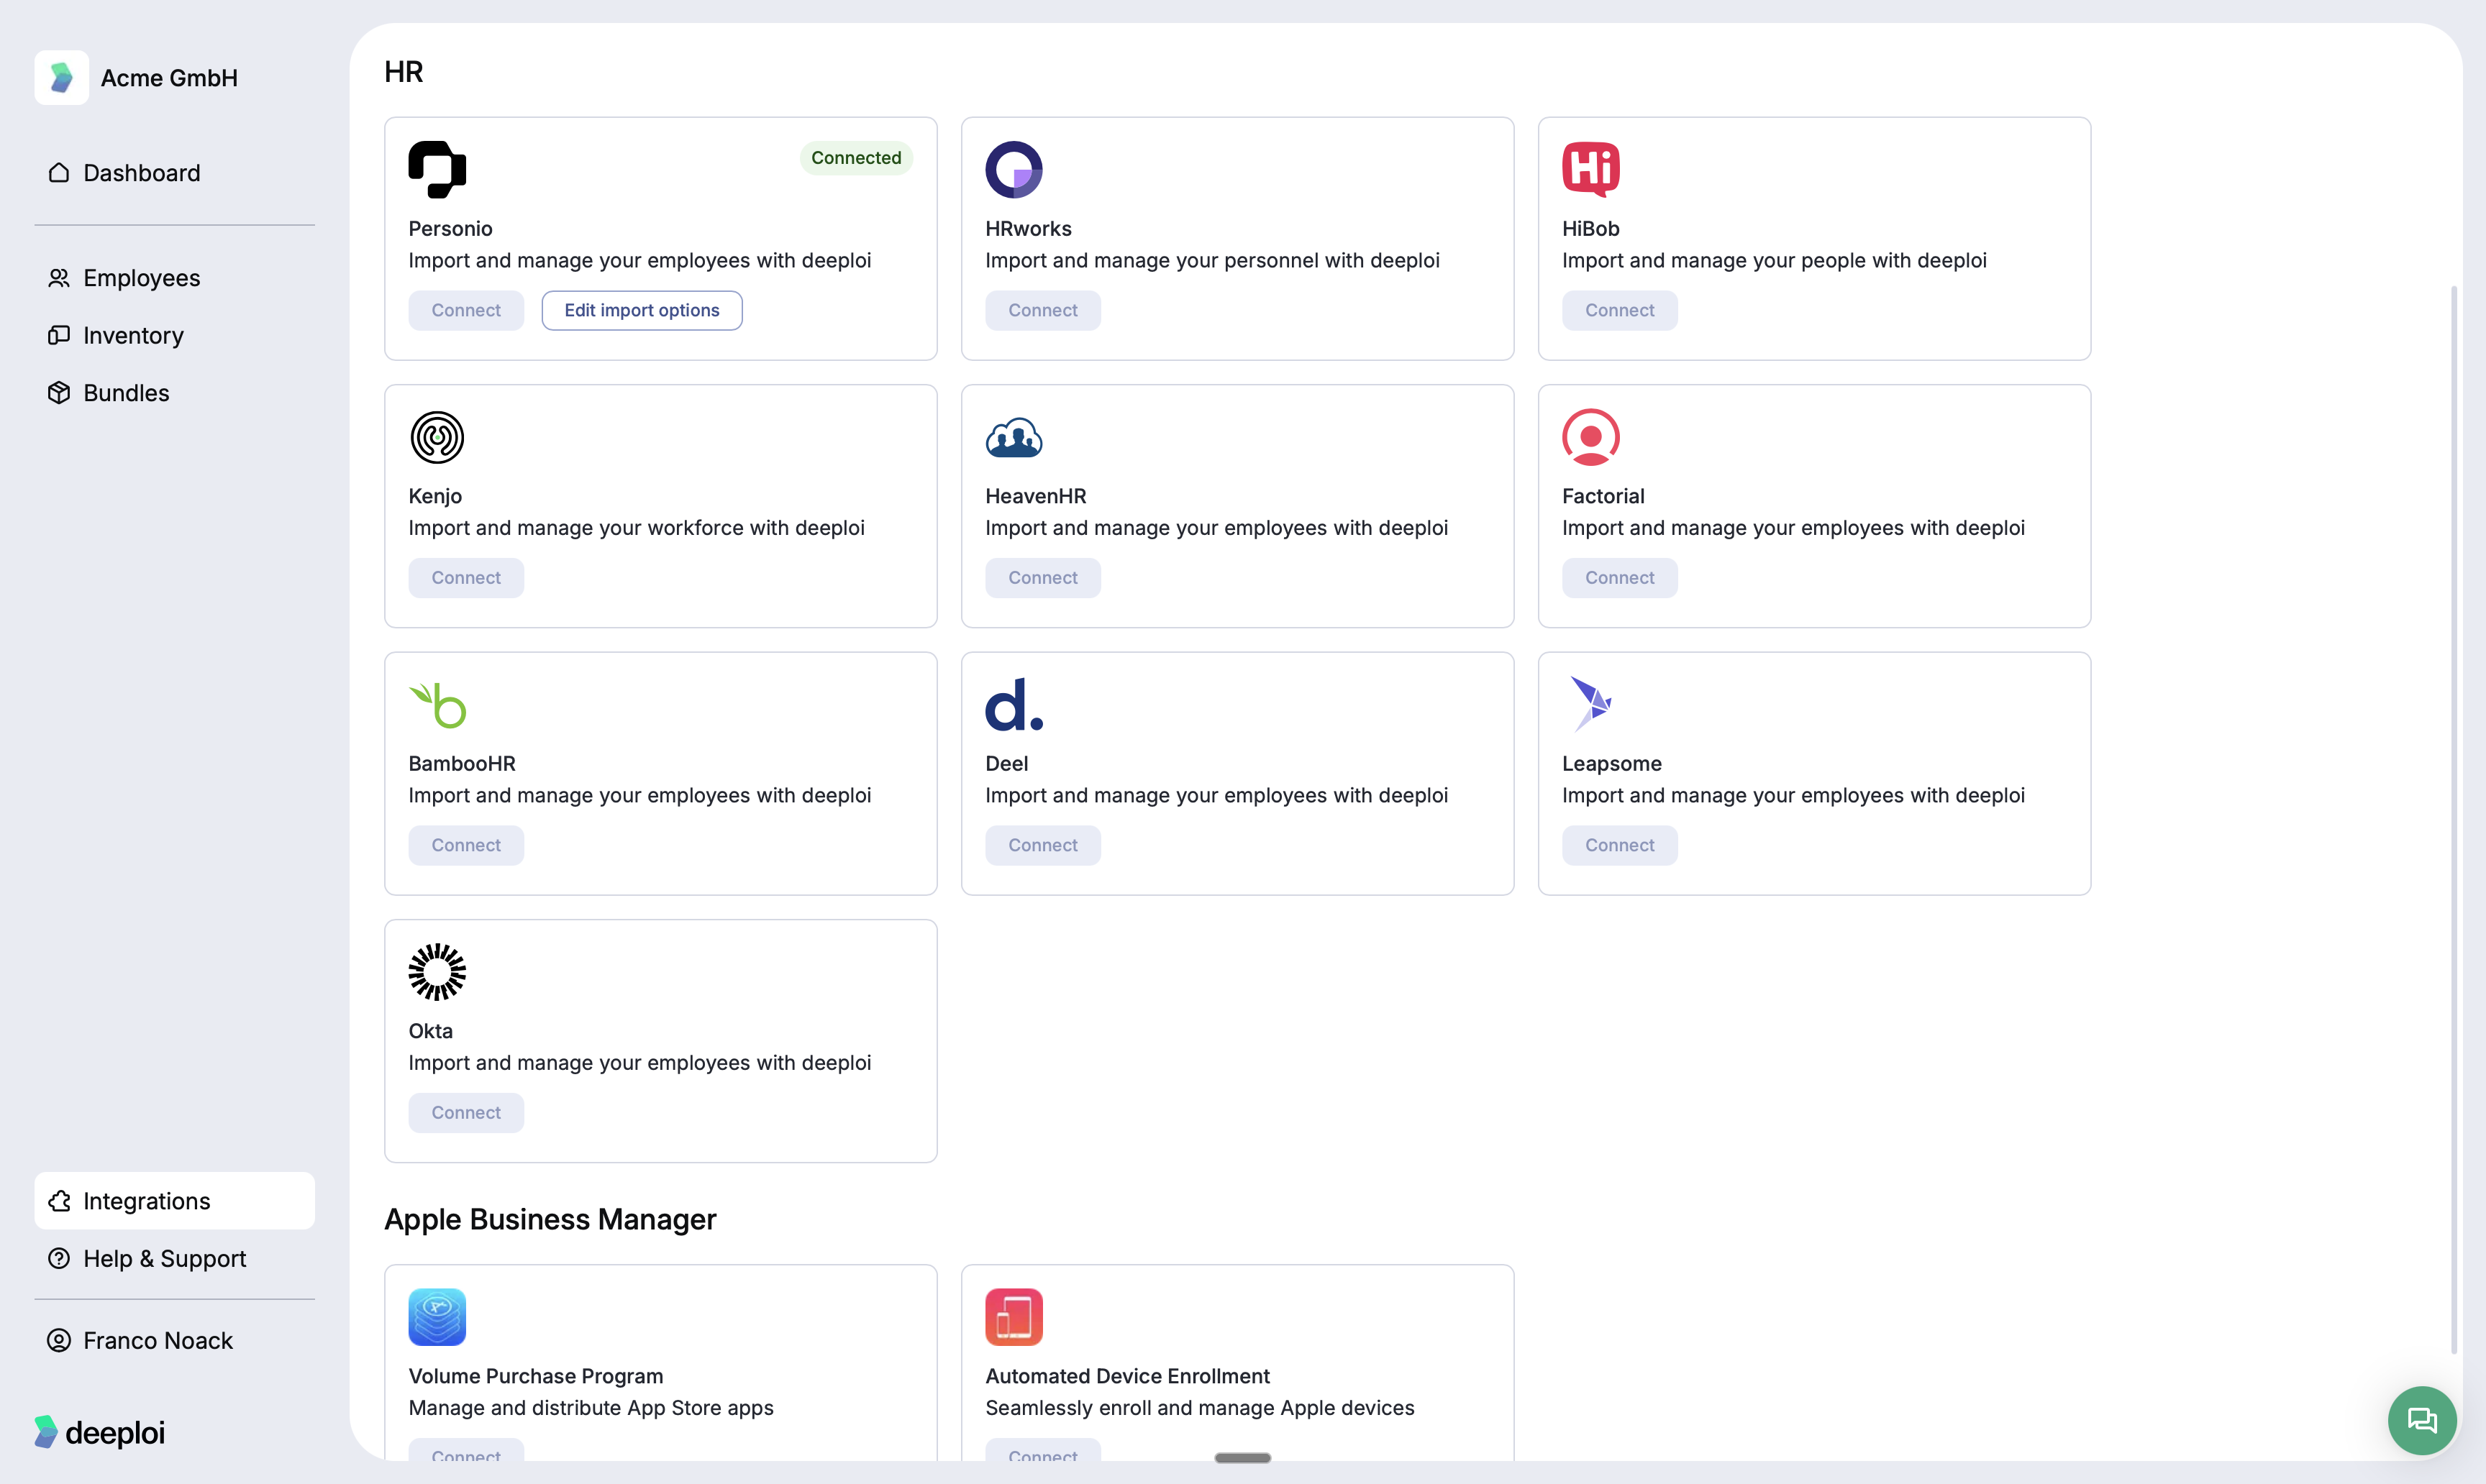Click 'Import and manage your personnel' text
This screenshot has height=1484, width=2486.
1213,261
